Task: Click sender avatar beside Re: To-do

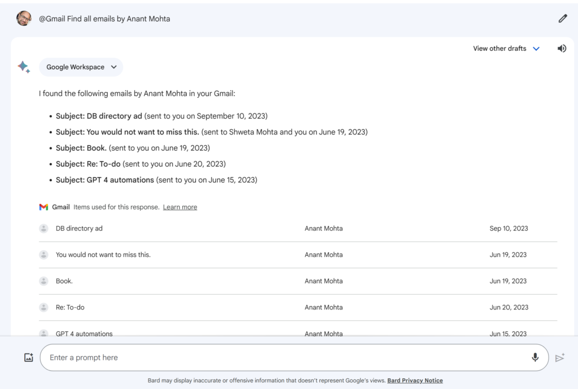Action: 43,307
